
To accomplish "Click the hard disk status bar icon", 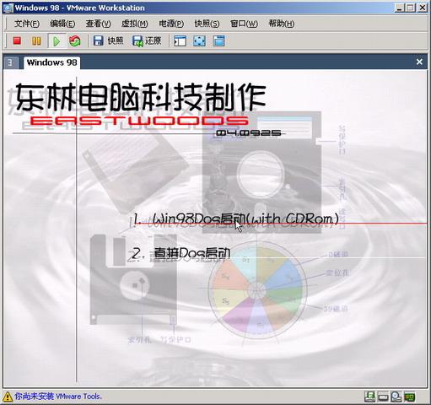I will (x=383, y=397).
